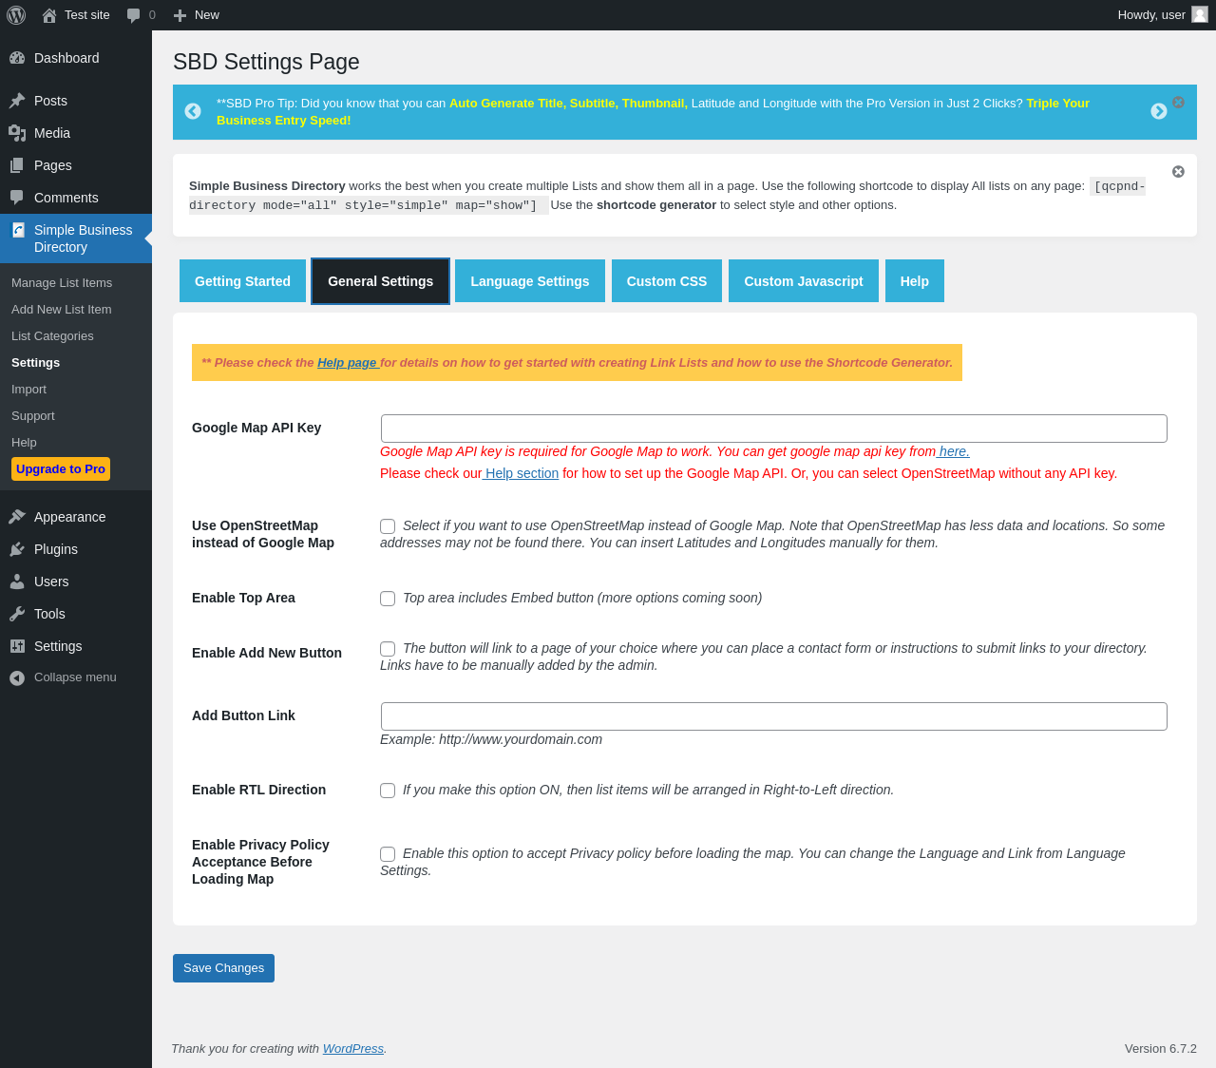Enable Use OpenStreetMap instead of Google Map
Viewport: 1216px width, 1068px height.
pos(388,526)
